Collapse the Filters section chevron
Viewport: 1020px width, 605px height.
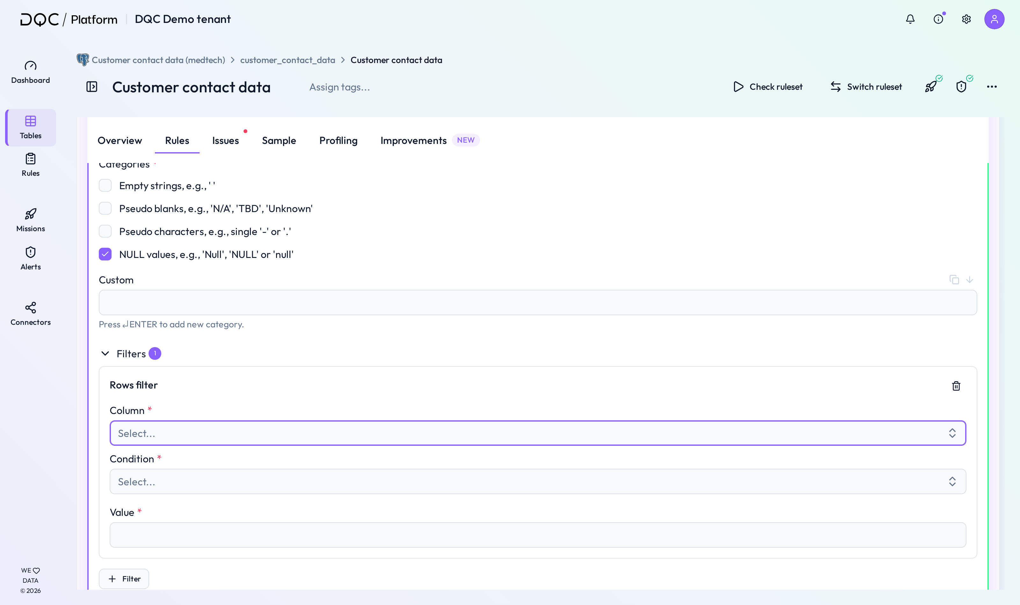105,353
